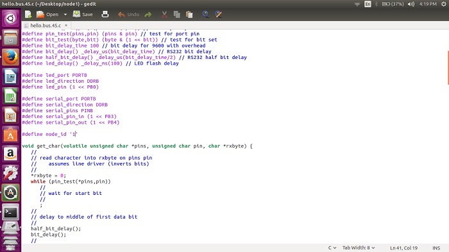
Task: Create a new document with toolbar icon
Action: coord(28,14)
